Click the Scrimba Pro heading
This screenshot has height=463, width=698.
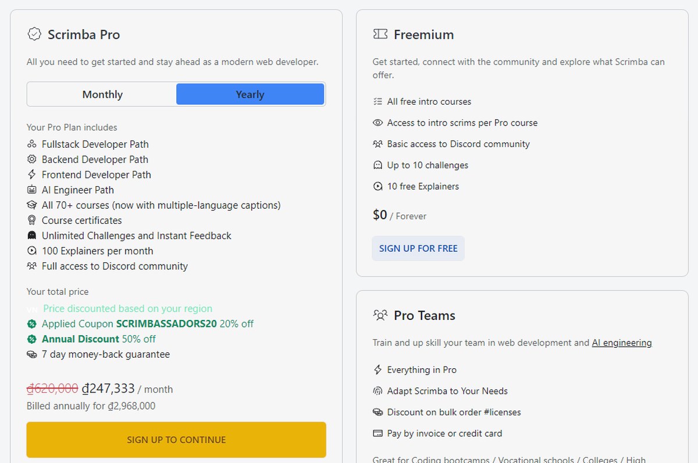[84, 34]
